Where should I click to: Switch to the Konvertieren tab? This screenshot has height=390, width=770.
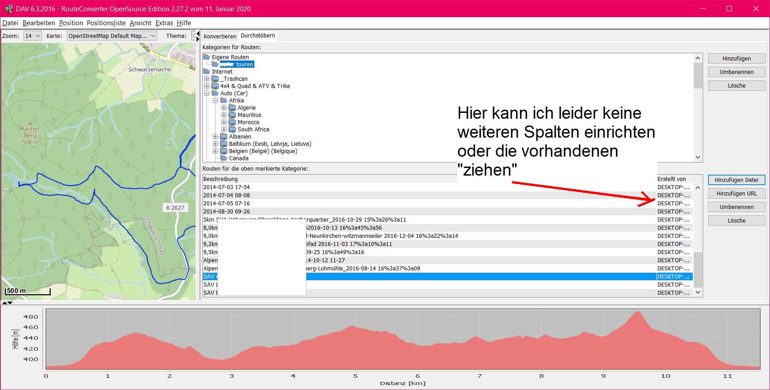tap(220, 36)
